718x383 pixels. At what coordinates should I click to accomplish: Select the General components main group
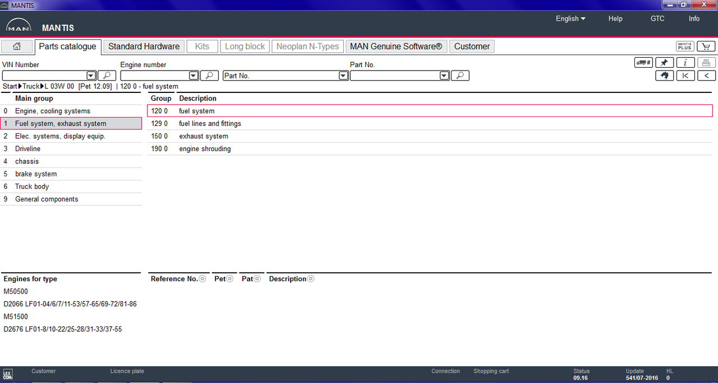pos(71,199)
